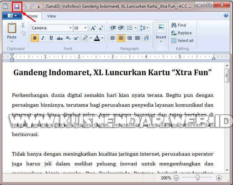Click the document title heading text
This screenshot has height=185, width=233.
pos(113,73)
